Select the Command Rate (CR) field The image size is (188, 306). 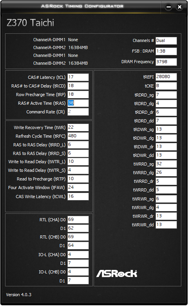point(78,112)
